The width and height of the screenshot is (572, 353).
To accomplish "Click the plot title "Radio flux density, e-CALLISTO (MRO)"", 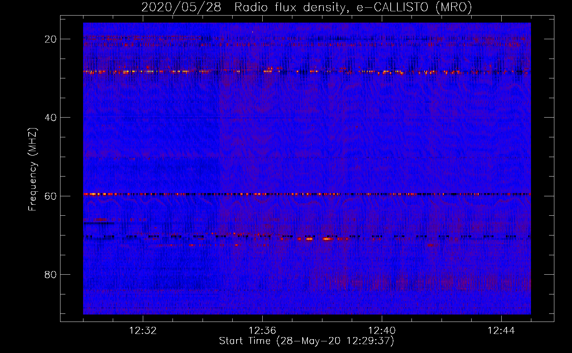I will [x=353, y=7].
